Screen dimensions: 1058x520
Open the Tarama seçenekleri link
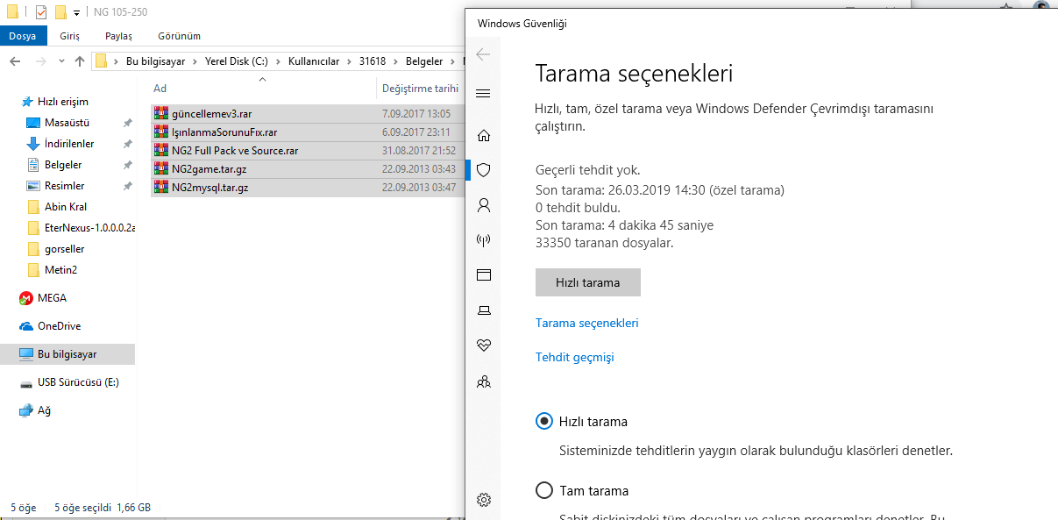pos(587,323)
